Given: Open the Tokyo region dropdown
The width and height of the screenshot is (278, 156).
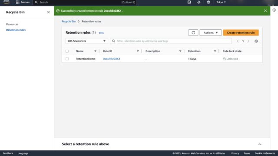Looking at the screenshot, I should point(221,2).
